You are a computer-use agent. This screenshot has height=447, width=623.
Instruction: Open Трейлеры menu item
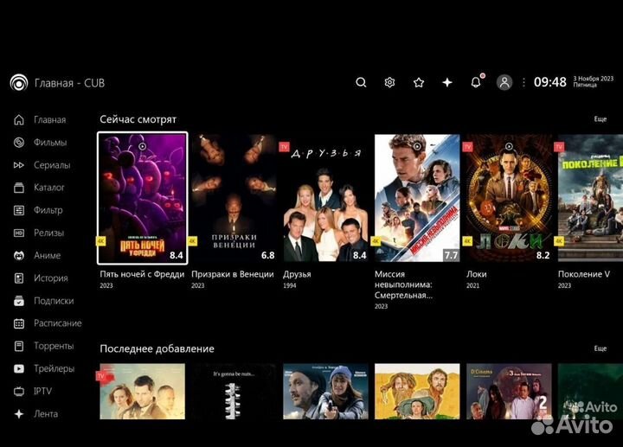coord(55,369)
